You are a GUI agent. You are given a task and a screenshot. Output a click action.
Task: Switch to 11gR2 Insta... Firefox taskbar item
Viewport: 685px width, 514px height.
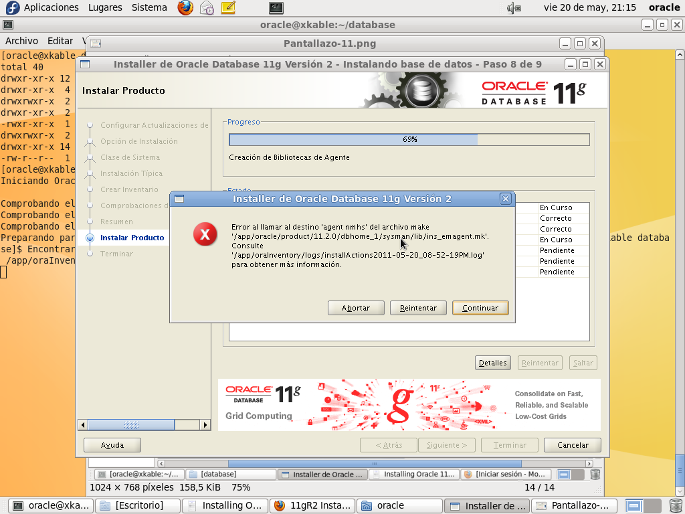312,506
